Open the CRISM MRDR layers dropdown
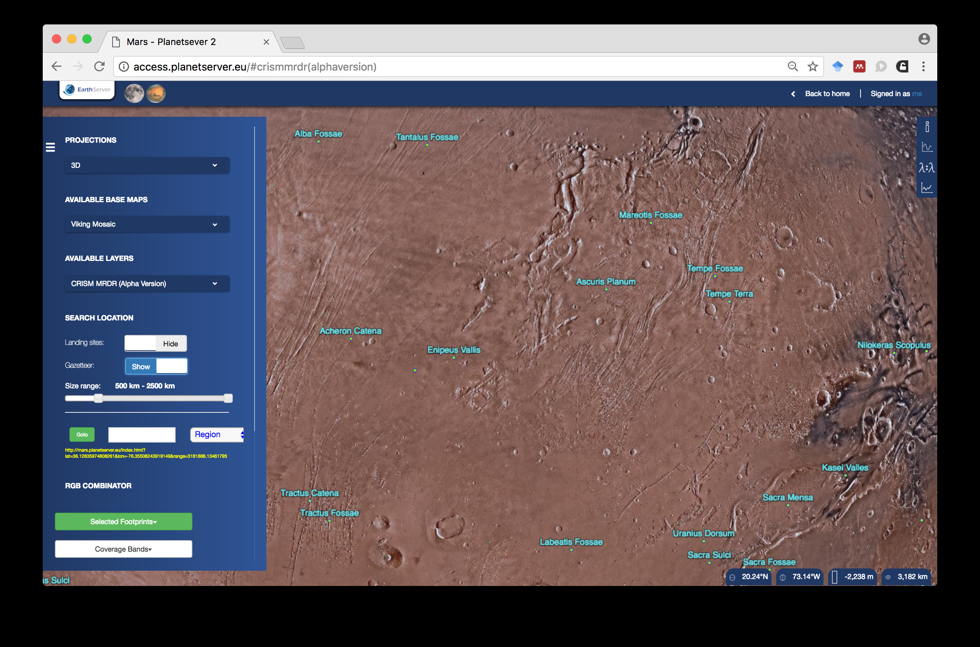 click(147, 283)
